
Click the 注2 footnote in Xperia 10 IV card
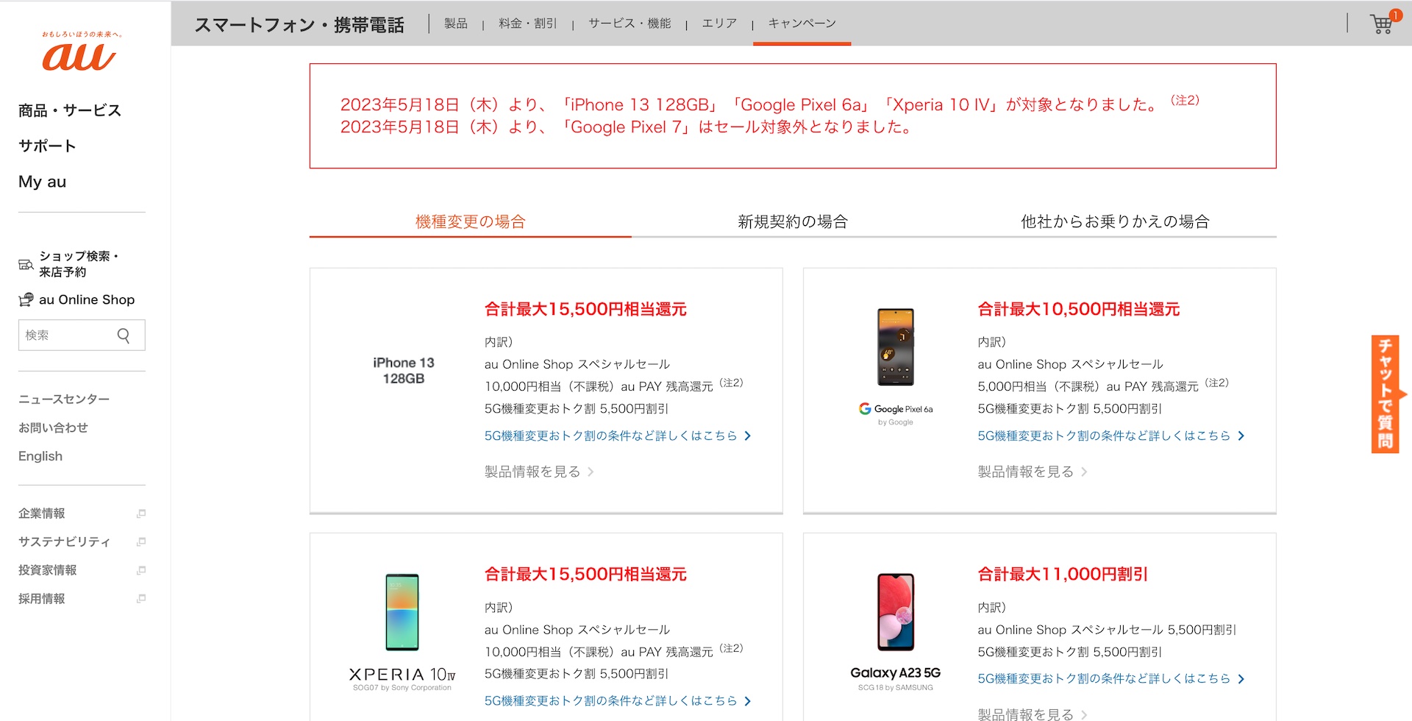(x=731, y=648)
